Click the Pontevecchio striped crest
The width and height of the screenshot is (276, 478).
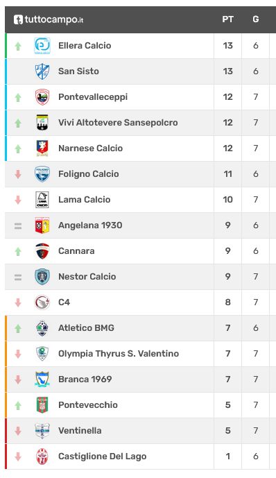42,405
